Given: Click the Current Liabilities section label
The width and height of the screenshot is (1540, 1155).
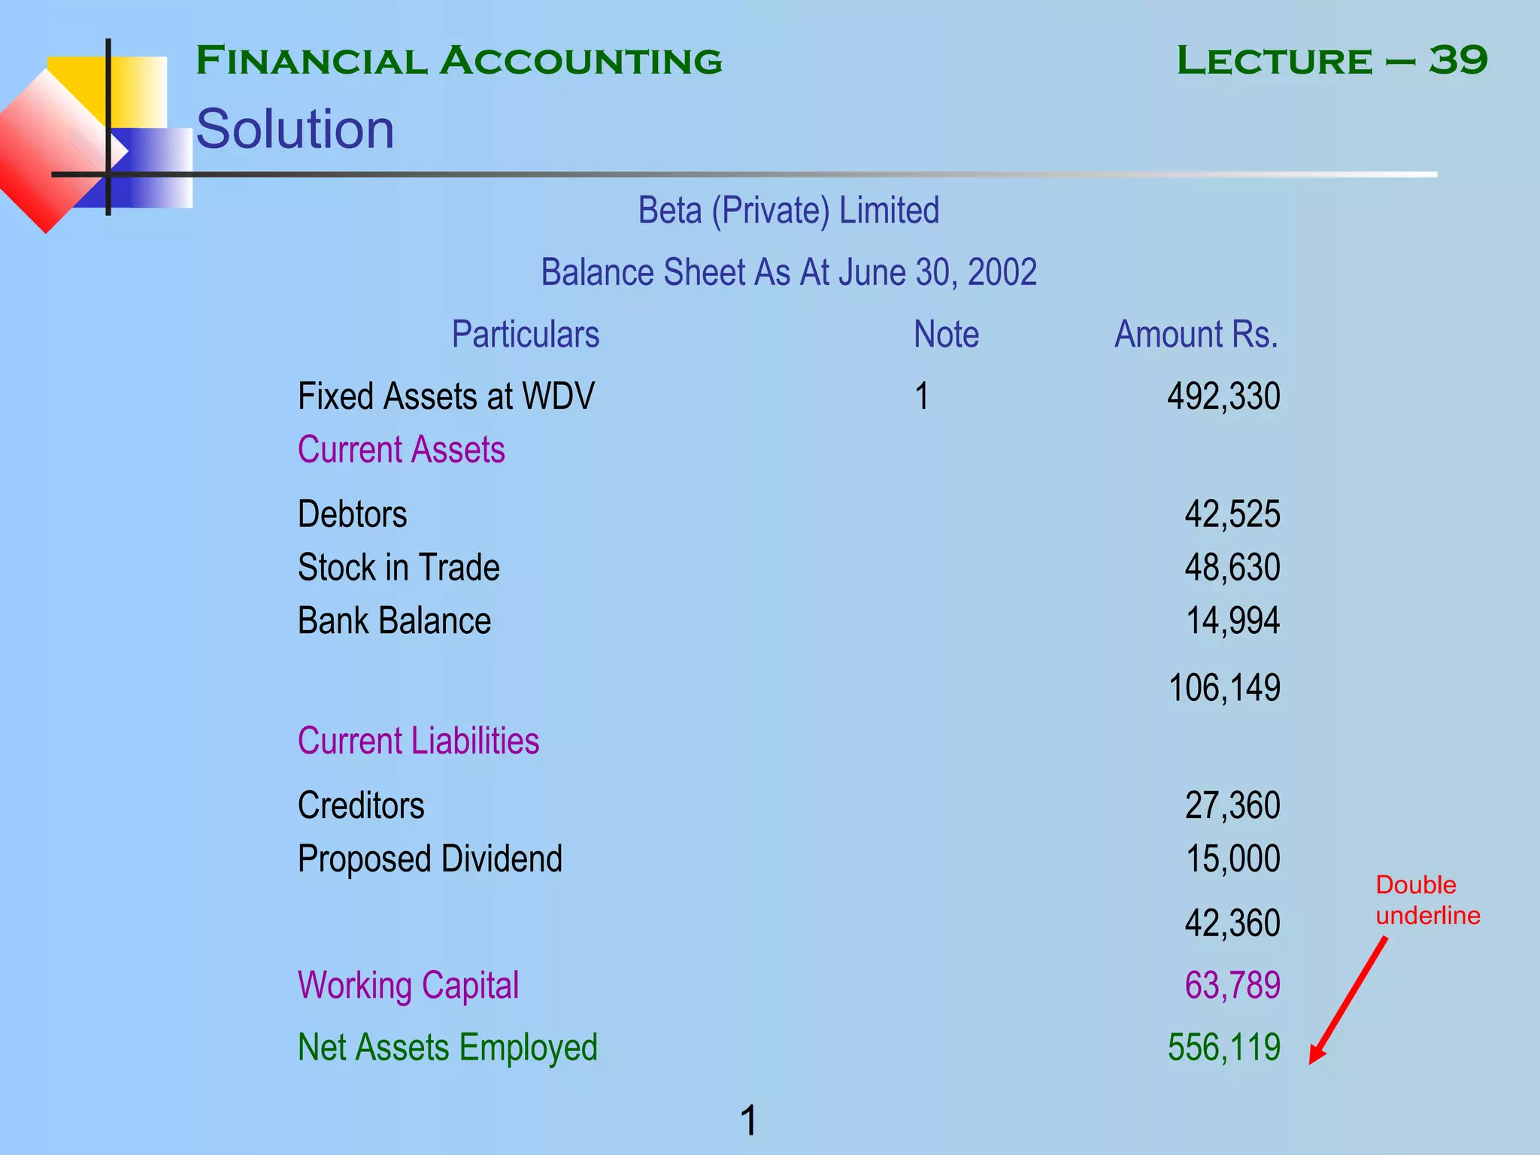Looking at the screenshot, I should tap(418, 741).
